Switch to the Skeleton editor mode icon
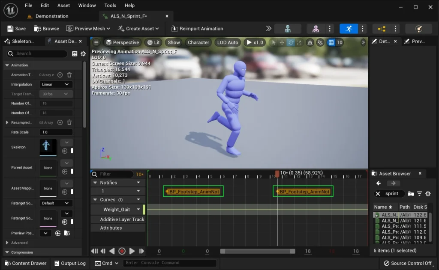439x270 pixels. pos(288,29)
